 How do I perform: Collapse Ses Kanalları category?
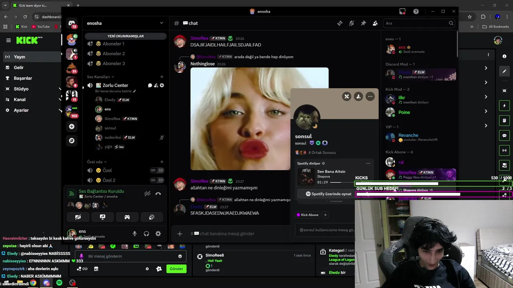[x=100, y=77]
